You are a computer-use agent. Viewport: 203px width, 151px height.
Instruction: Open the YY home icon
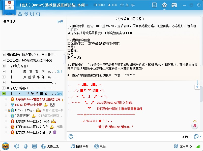[x=164, y=5]
